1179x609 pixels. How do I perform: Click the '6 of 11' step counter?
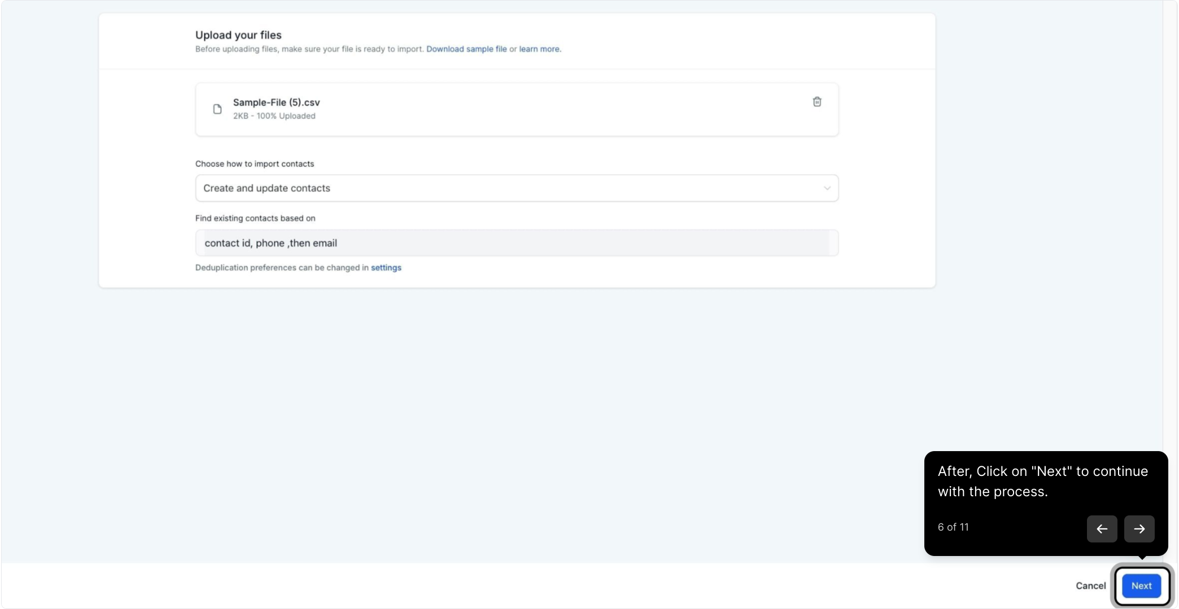953,527
